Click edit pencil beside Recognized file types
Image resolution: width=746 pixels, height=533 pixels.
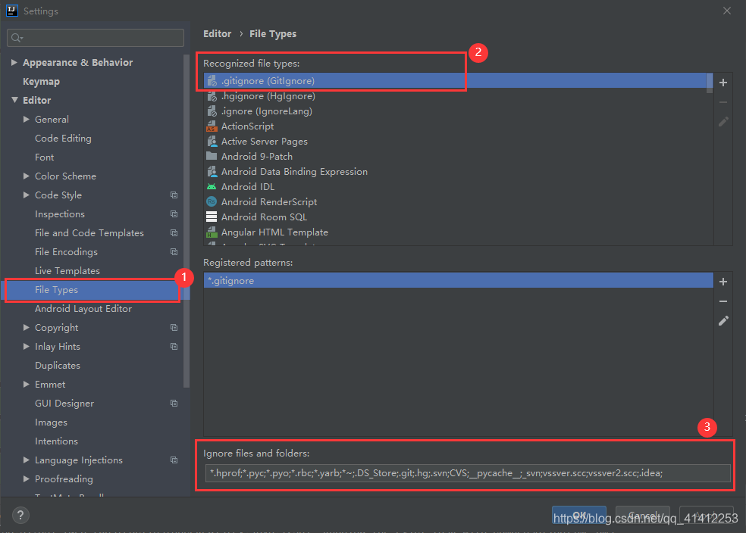click(x=723, y=122)
